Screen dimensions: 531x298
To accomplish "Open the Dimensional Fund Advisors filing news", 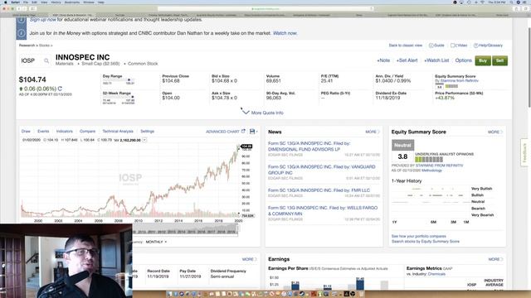I will [309, 147].
